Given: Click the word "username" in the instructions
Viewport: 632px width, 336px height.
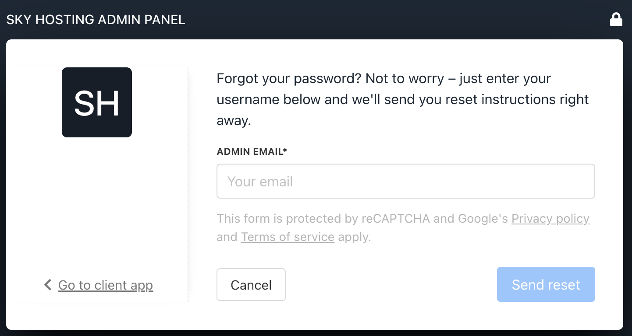Looking at the screenshot, I should point(248,100).
